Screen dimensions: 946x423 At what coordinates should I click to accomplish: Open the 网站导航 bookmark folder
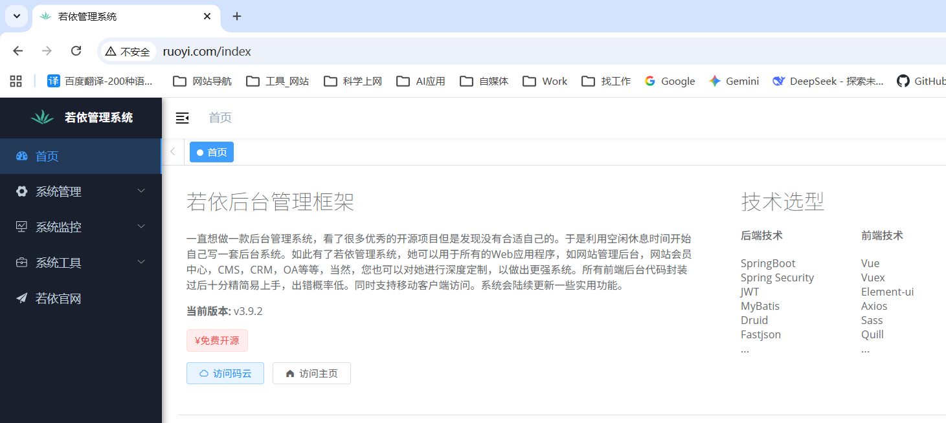click(203, 81)
